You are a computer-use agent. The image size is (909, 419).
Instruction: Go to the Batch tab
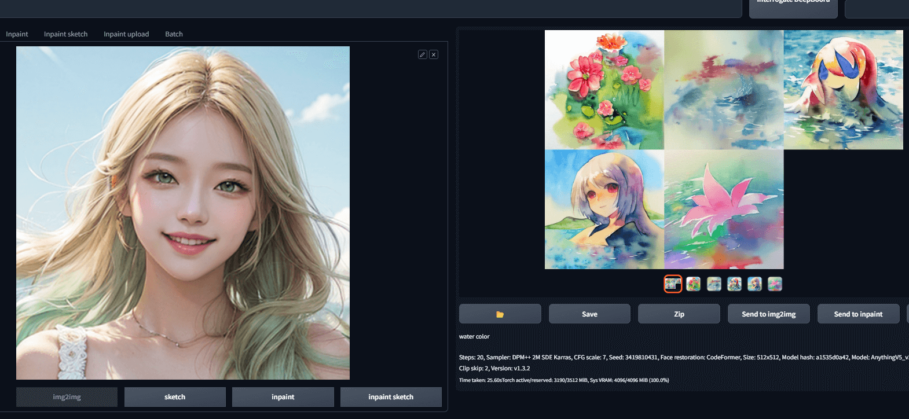click(x=174, y=34)
